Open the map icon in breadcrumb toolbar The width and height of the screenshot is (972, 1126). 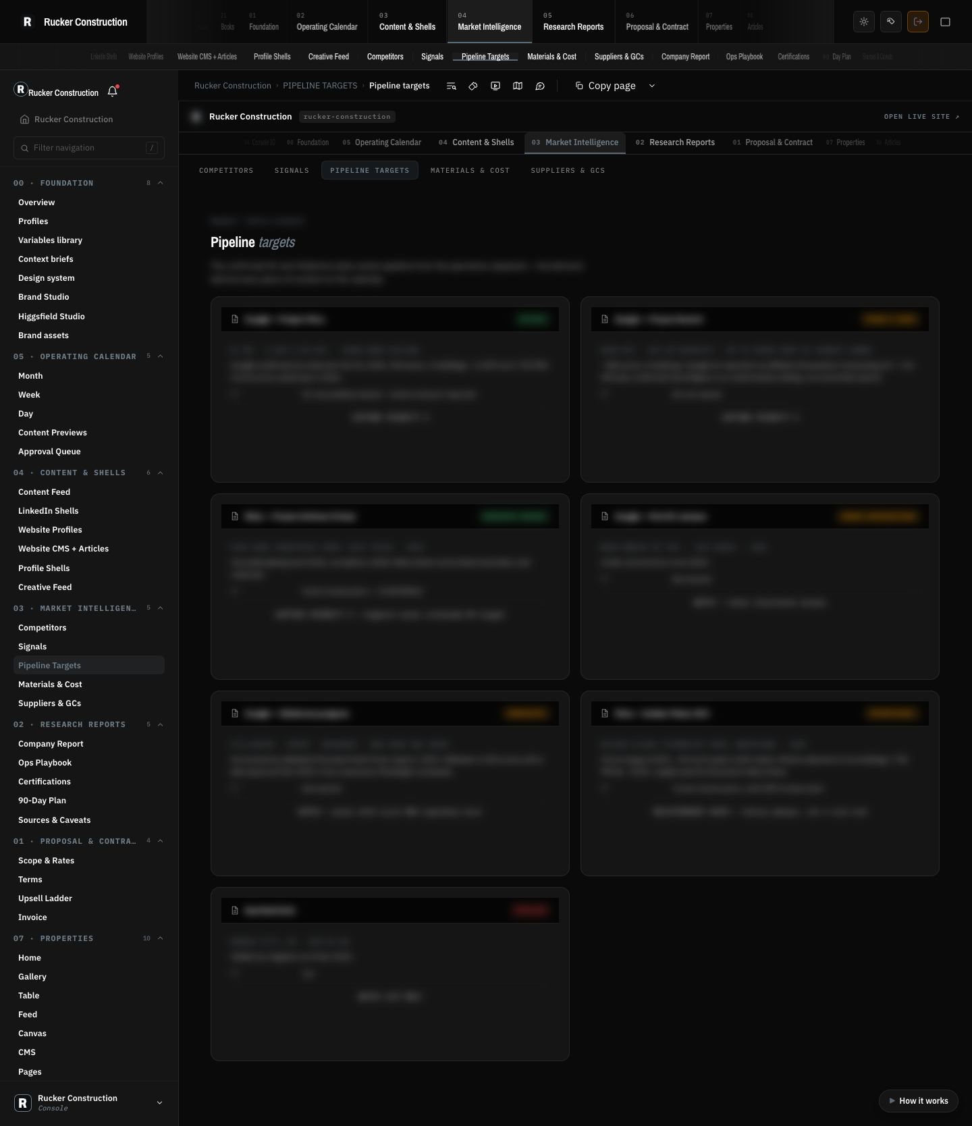518,86
